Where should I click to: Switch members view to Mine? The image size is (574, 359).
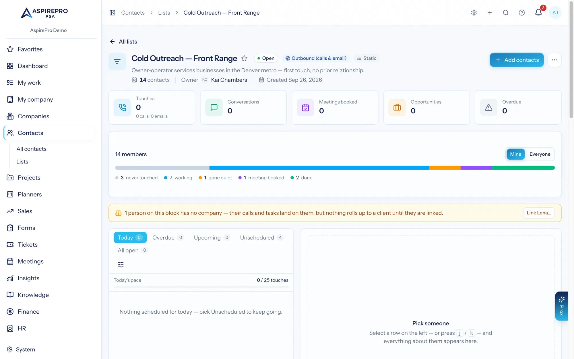coord(515,154)
